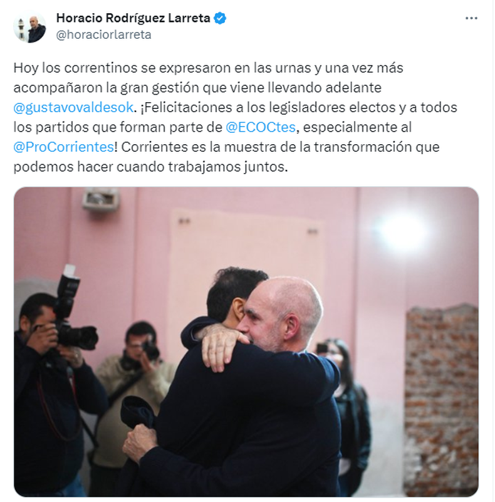Click the camera flash unit in photo
This screenshot has width=495, height=502.
68,282
